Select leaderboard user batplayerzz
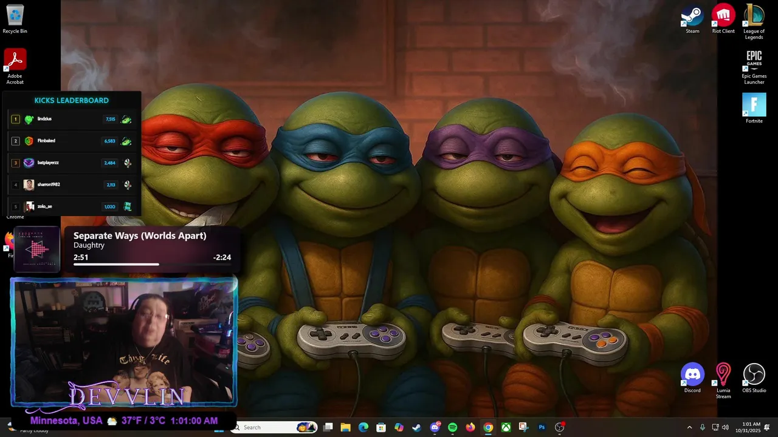778x437 pixels. click(x=48, y=163)
